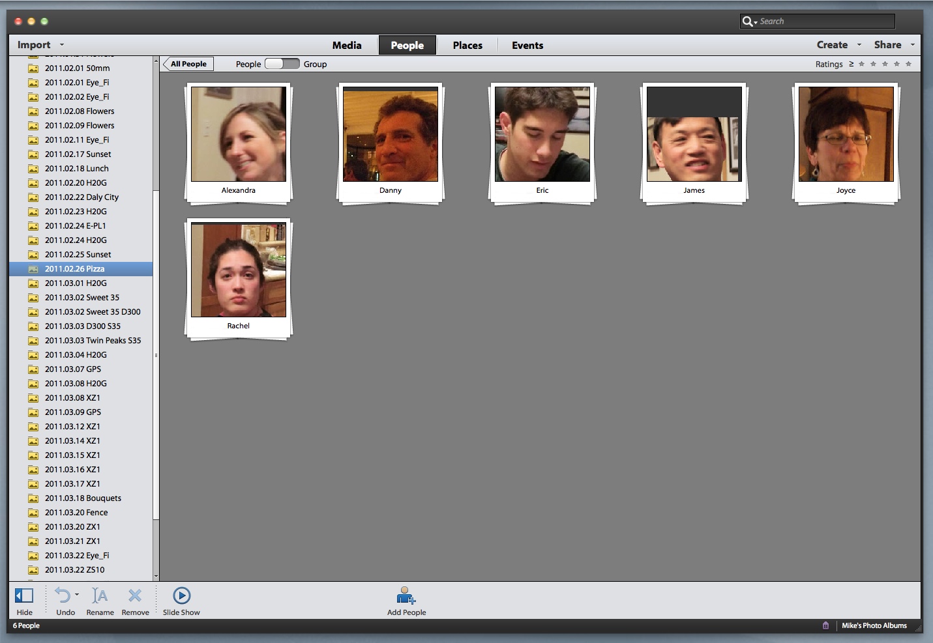Click the Remove X icon
Viewport: 933px width, 643px height.
pos(135,595)
